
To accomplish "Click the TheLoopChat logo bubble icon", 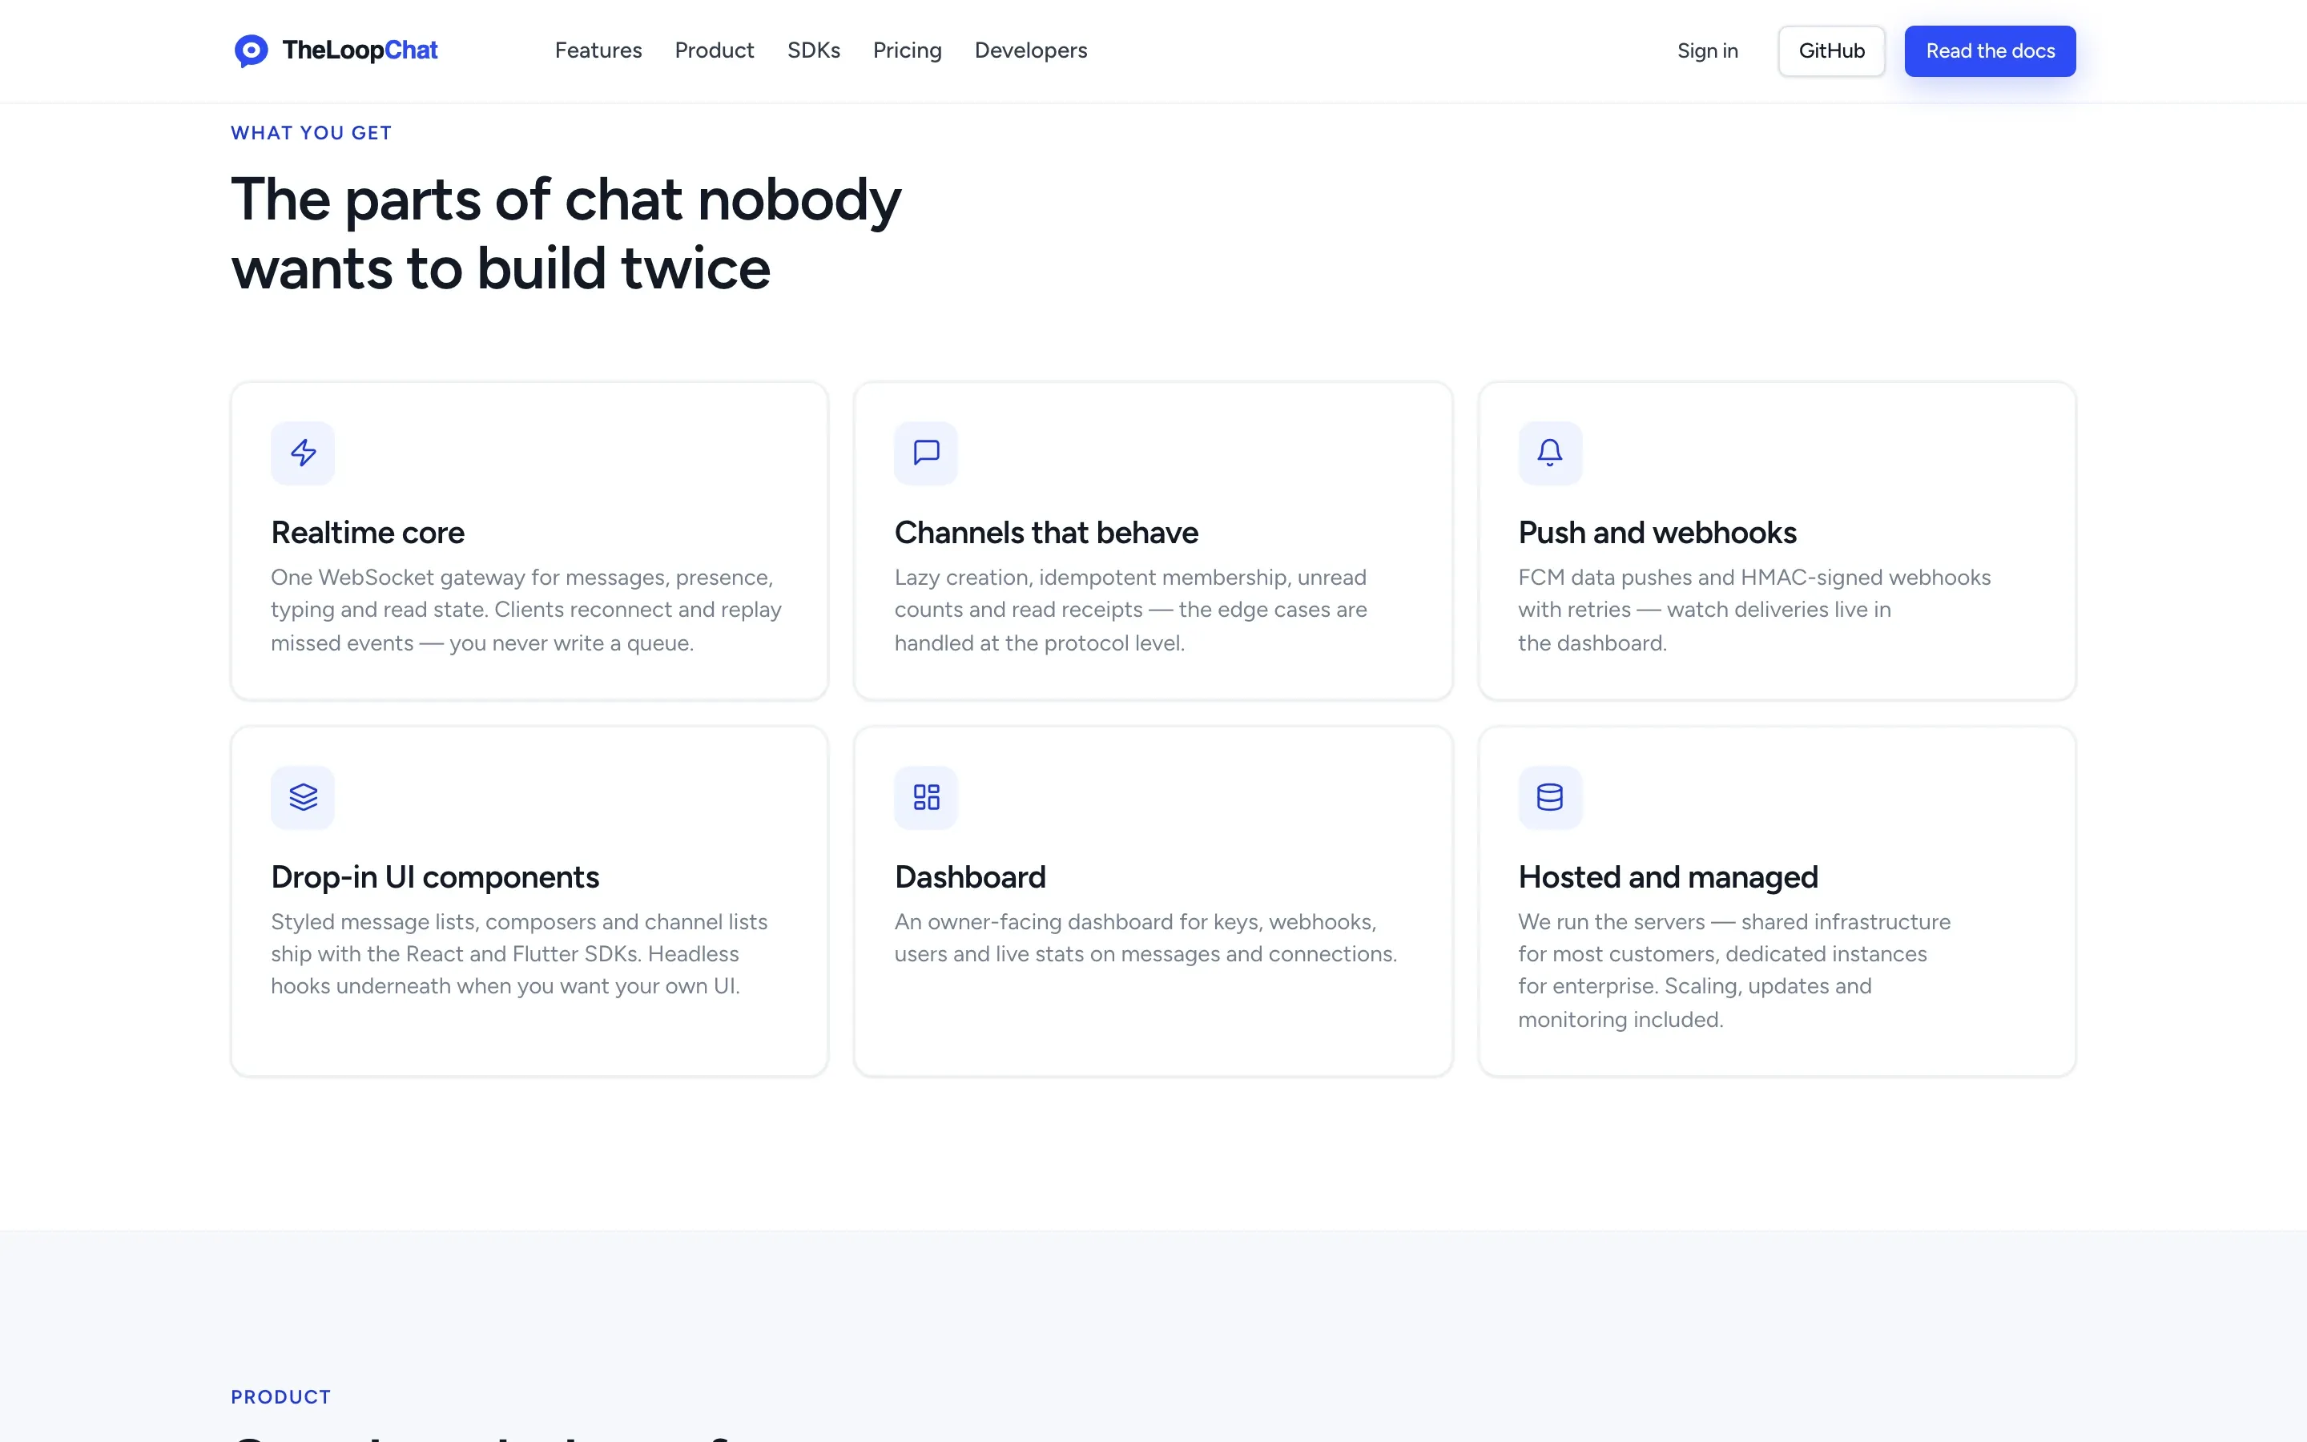I will pyautogui.click(x=251, y=50).
